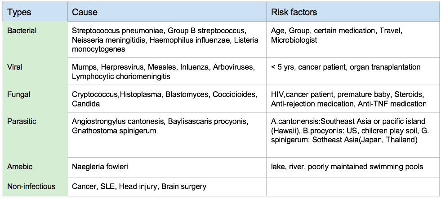Click the Parasitic row label
This screenshot has height=198, width=441.
(x=22, y=122)
